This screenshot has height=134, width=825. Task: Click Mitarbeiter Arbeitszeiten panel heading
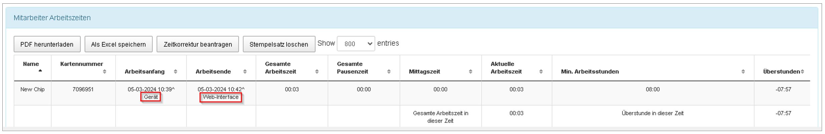(x=52, y=18)
